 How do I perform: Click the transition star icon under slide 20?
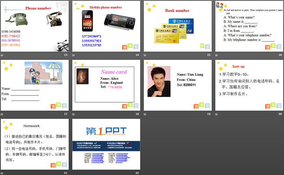(x=216, y=114)
